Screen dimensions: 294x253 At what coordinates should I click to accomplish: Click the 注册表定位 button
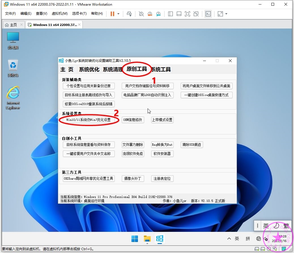(162, 178)
